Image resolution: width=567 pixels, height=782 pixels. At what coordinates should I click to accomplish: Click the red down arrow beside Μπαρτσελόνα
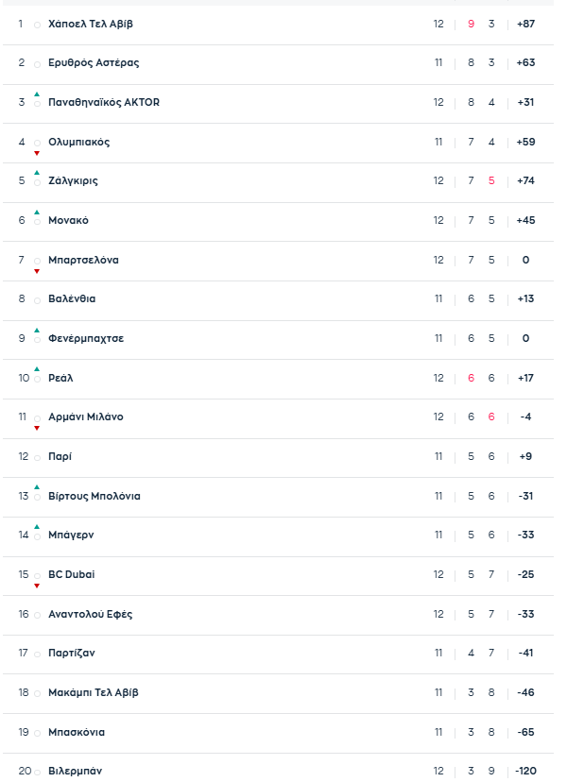[37, 271]
